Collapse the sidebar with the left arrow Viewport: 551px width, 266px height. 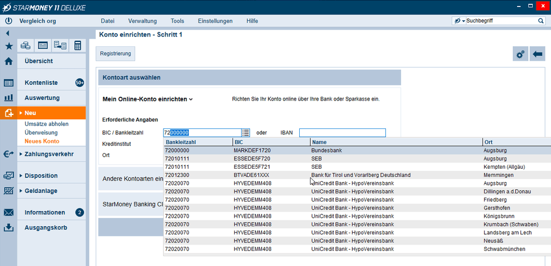tap(8, 34)
